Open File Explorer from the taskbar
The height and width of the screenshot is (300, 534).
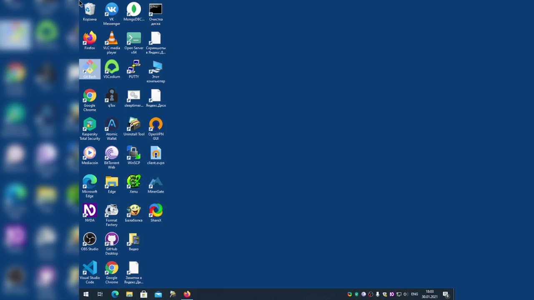point(129,294)
